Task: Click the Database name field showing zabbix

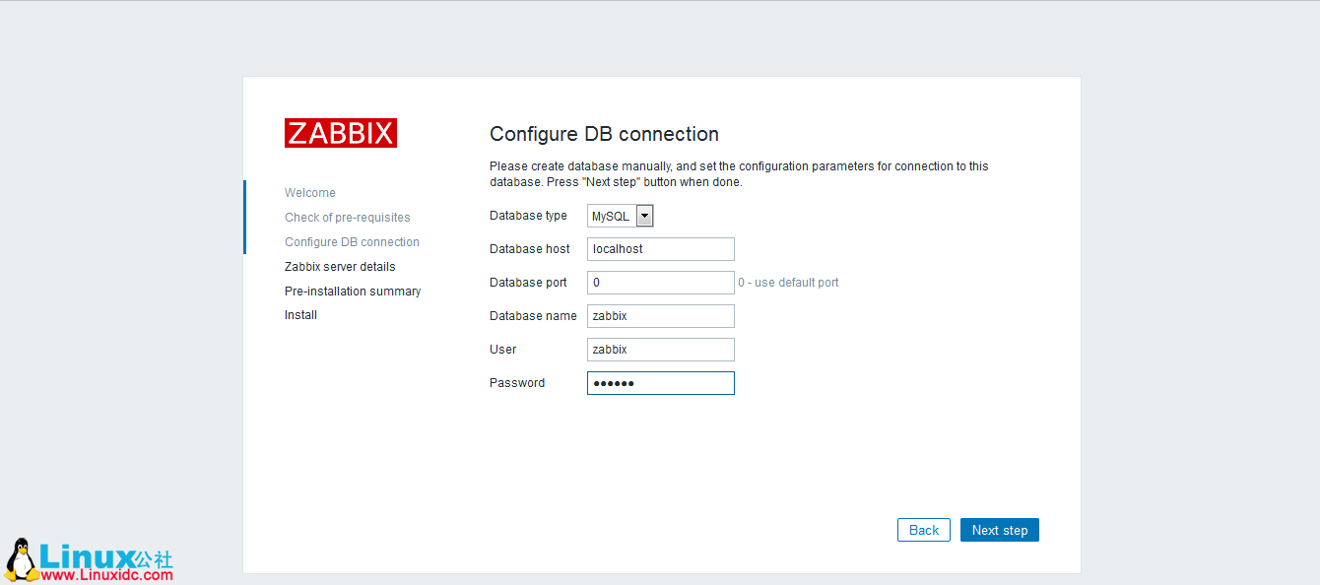Action: click(x=660, y=315)
